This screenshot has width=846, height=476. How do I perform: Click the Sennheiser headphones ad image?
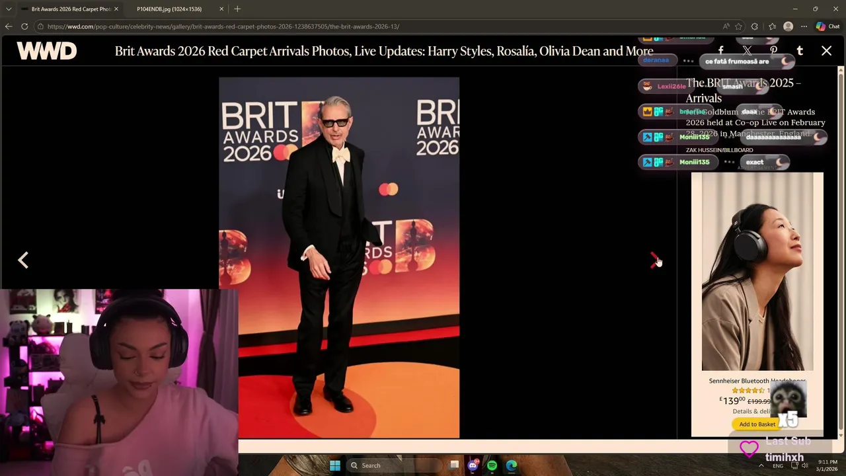tap(757, 271)
